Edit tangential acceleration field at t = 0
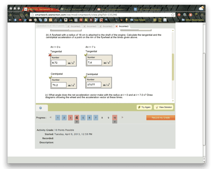The height and width of the screenshot is (169, 213). pyautogui.click(x=59, y=63)
